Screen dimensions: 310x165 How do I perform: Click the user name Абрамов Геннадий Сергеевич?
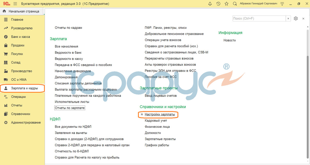(x=259, y=4)
